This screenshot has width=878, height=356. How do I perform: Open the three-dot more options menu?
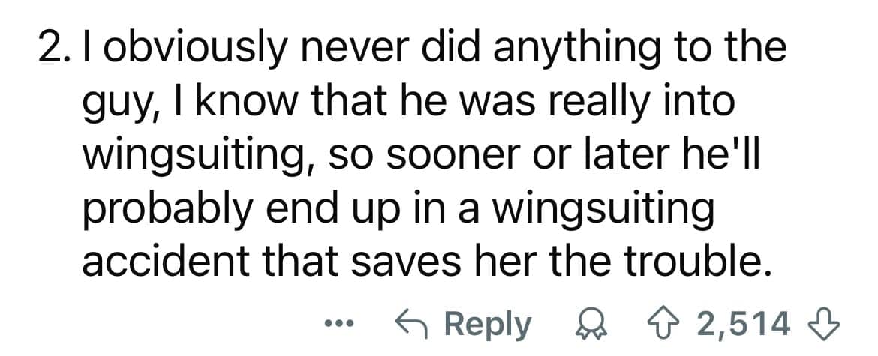(341, 325)
